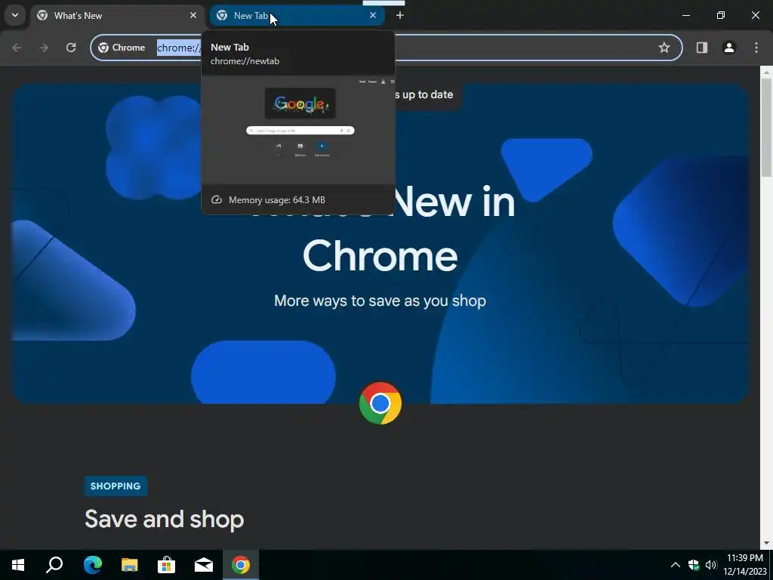
Task: Open the tab search dropdown arrow
Action: click(x=15, y=15)
